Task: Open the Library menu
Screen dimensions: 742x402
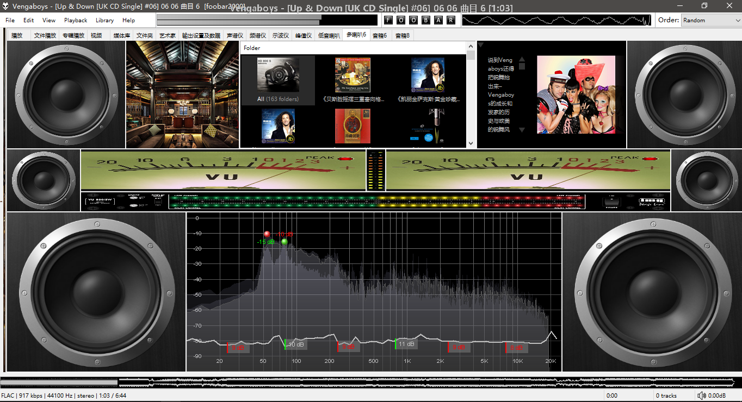Action: point(104,20)
